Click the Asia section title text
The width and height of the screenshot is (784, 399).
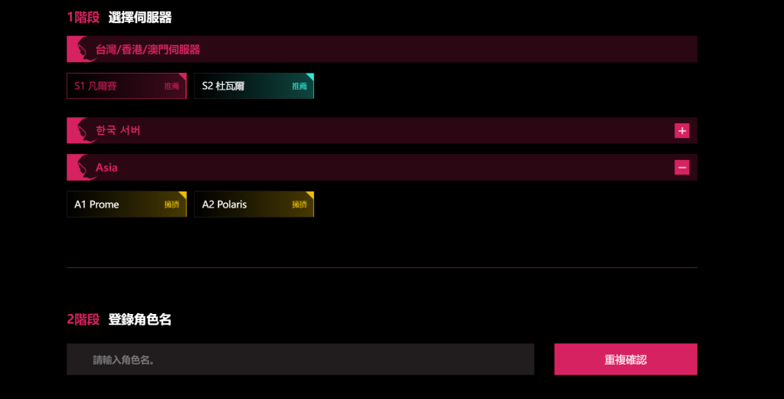(106, 168)
